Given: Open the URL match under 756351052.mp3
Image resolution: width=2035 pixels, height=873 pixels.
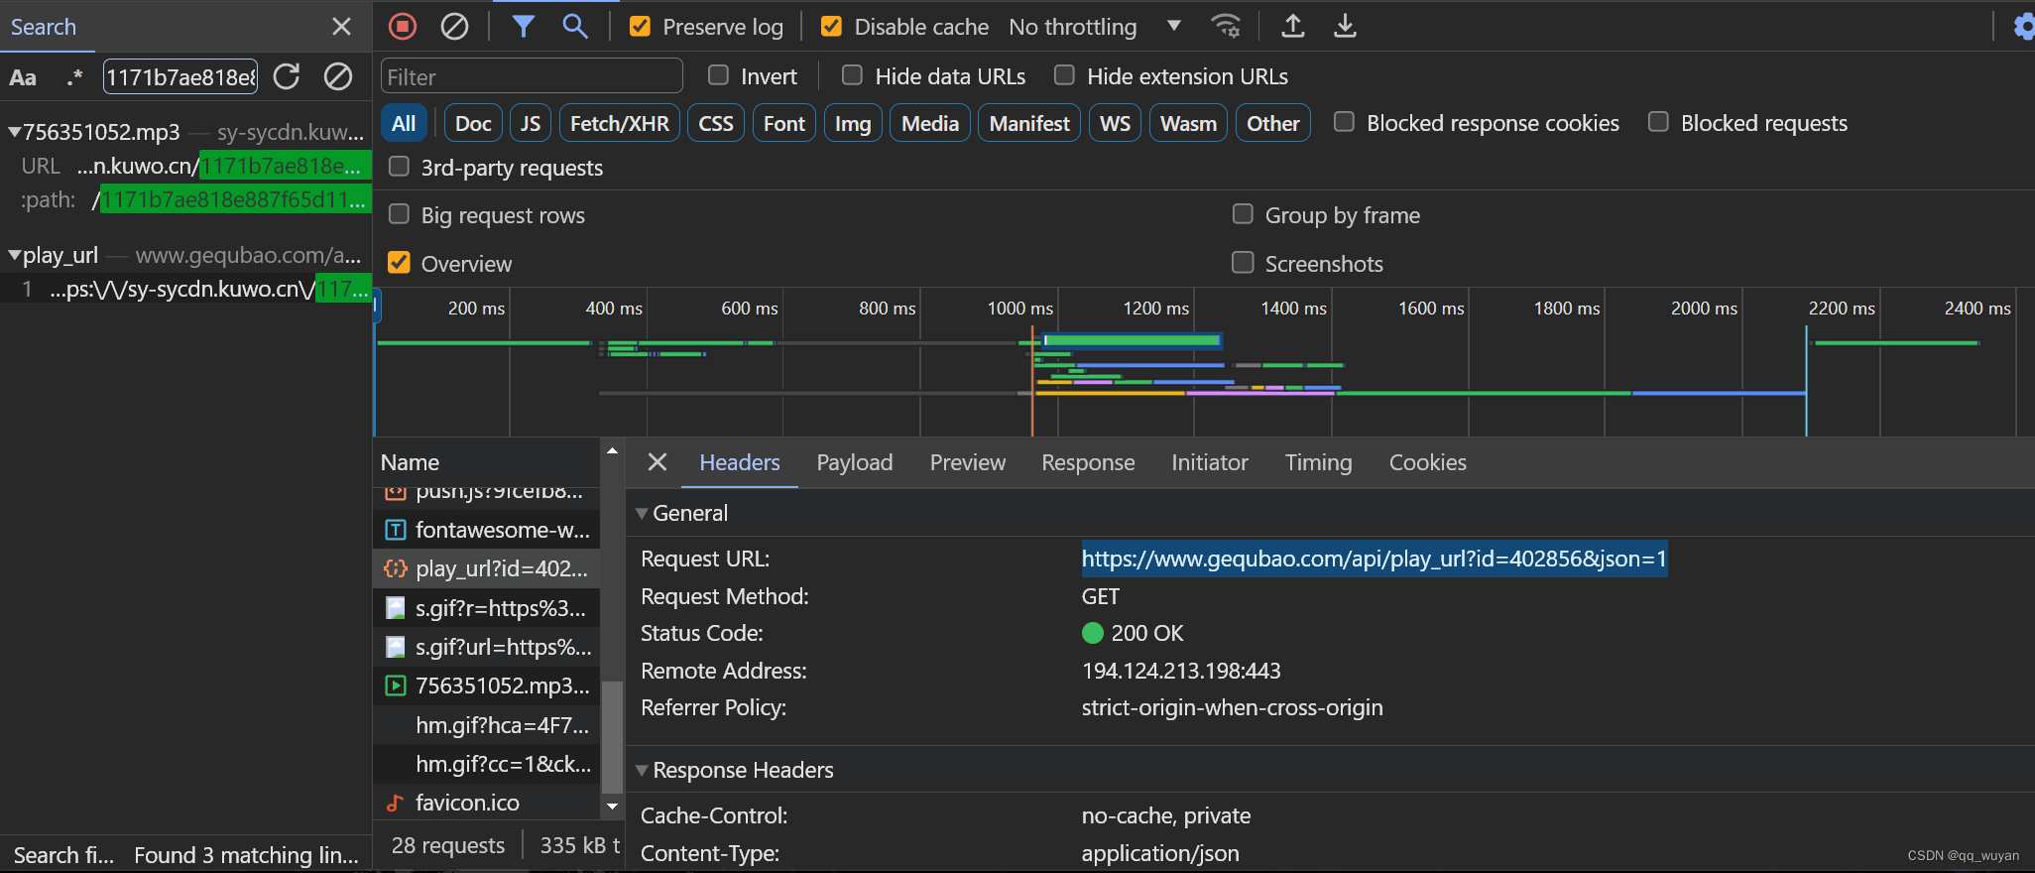Looking at the screenshot, I should click(186, 166).
